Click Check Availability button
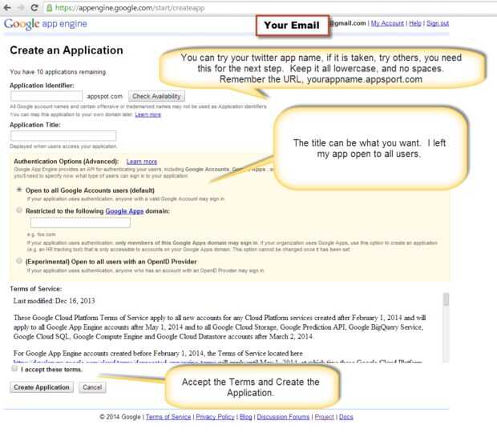 coord(156,96)
